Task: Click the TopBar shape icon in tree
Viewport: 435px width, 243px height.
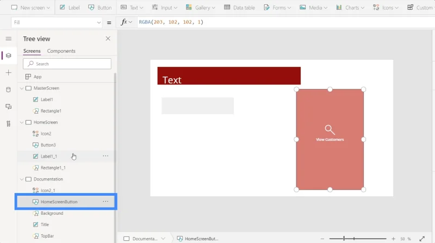Action: pyautogui.click(x=35, y=236)
